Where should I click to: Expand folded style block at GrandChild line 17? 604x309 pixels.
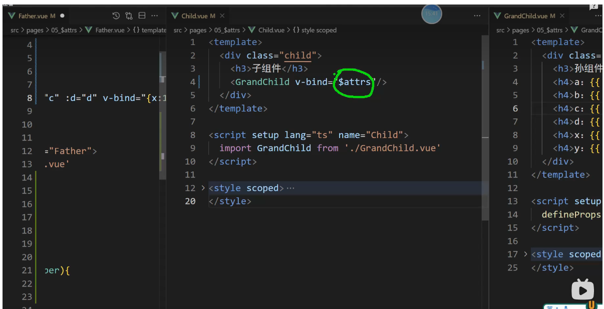click(525, 254)
